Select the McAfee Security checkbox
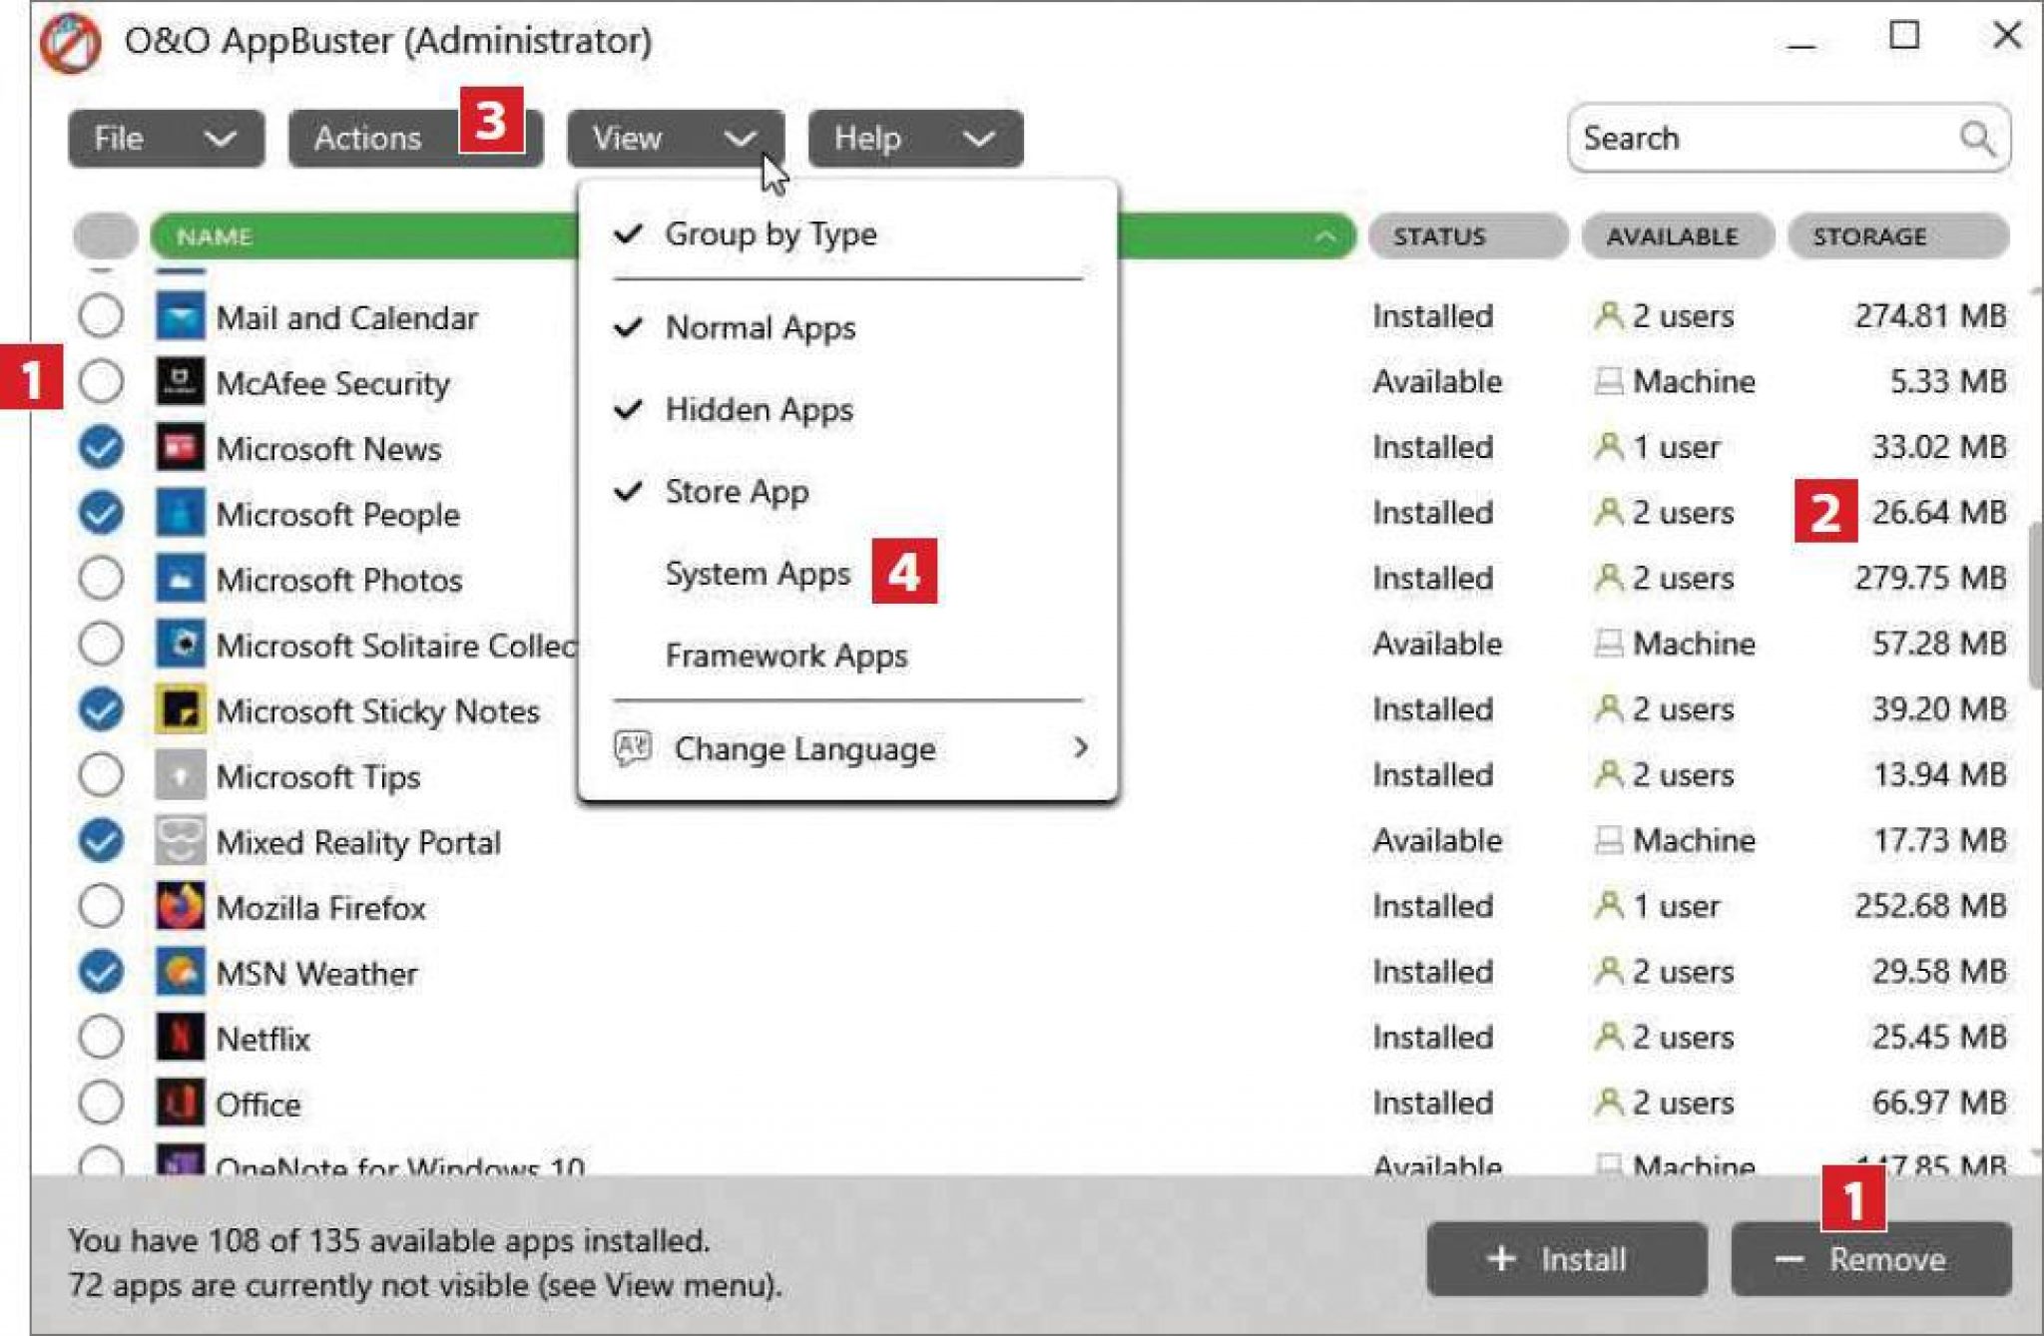The width and height of the screenshot is (2044, 1336). [x=101, y=382]
